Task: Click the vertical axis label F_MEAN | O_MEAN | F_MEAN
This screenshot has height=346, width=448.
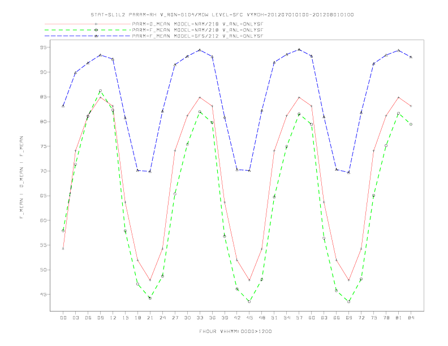Action: click(21, 178)
